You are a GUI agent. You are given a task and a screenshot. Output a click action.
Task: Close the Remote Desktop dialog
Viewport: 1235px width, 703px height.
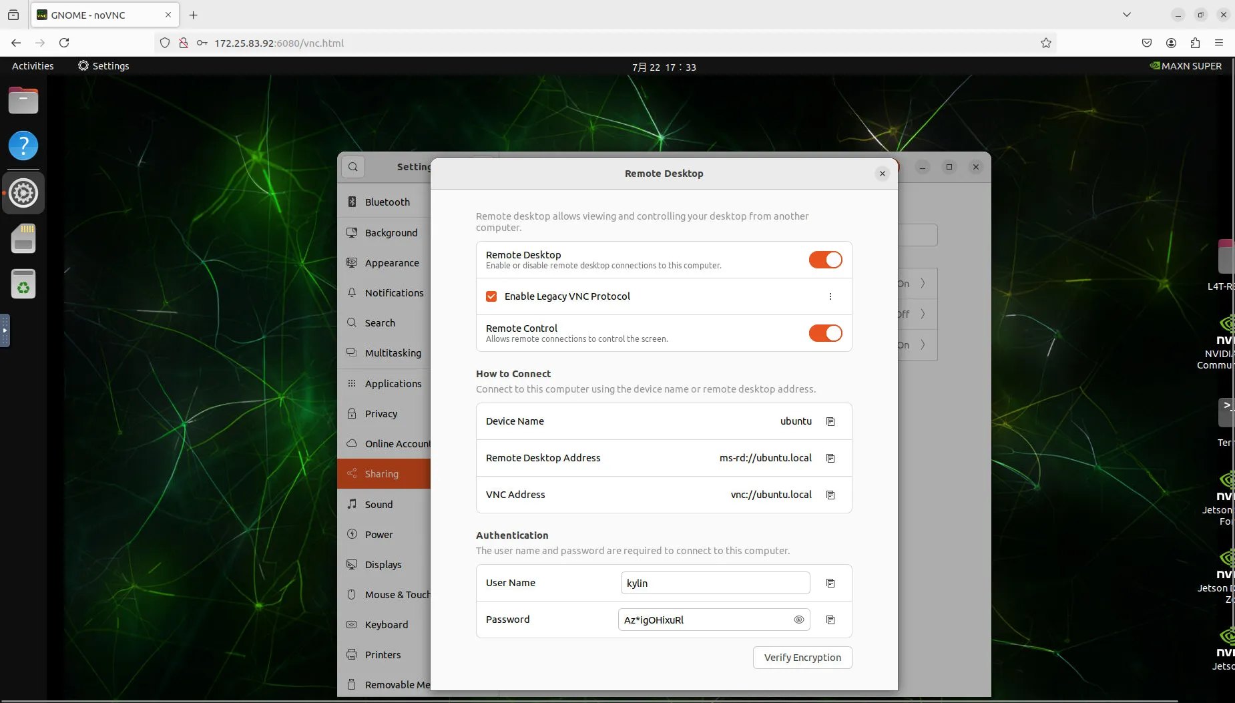[x=882, y=174]
